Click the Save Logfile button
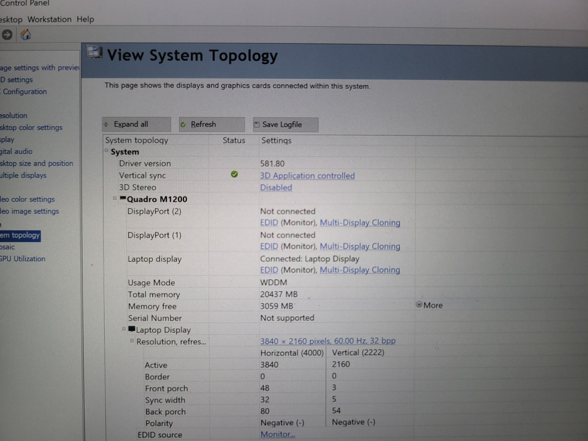This screenshot has height=441, width=588. click(x=286, y=125)
